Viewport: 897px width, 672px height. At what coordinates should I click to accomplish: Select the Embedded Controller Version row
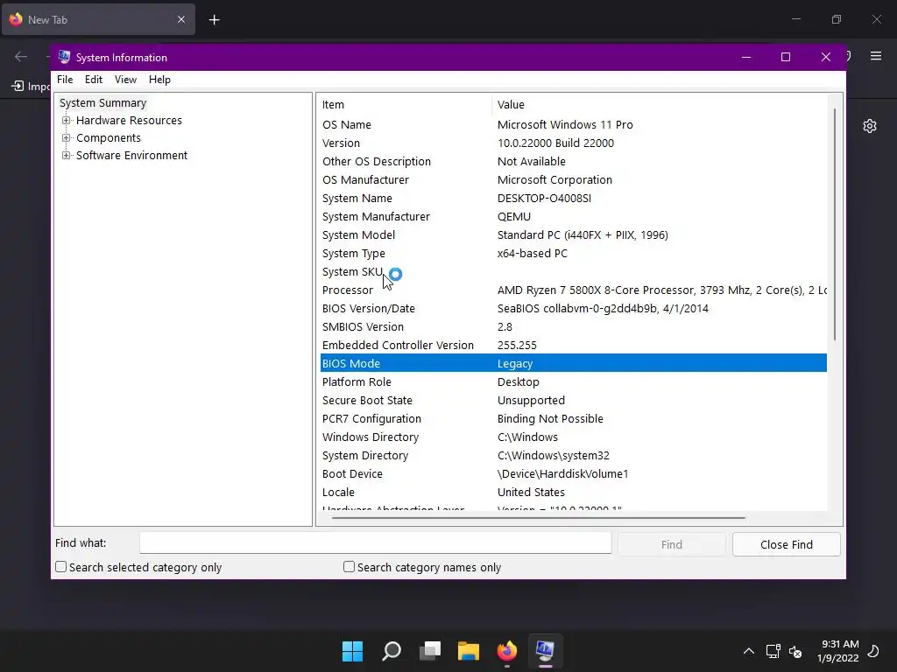[x=573, y=345]
